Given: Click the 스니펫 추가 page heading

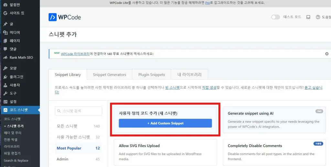Looking at the screenshot, I should coord(62,34).
